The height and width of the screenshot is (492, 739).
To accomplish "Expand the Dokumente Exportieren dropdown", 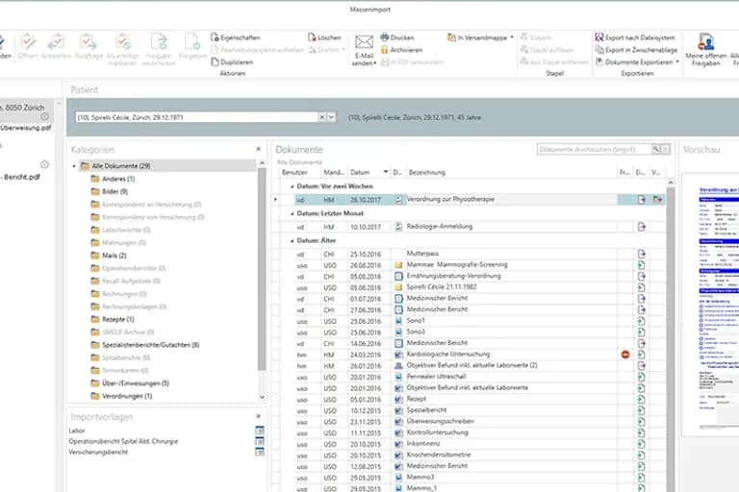I will coord(677,61).
